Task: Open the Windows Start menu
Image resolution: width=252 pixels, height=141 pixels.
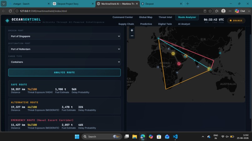Action: click(x=77, y=137)
